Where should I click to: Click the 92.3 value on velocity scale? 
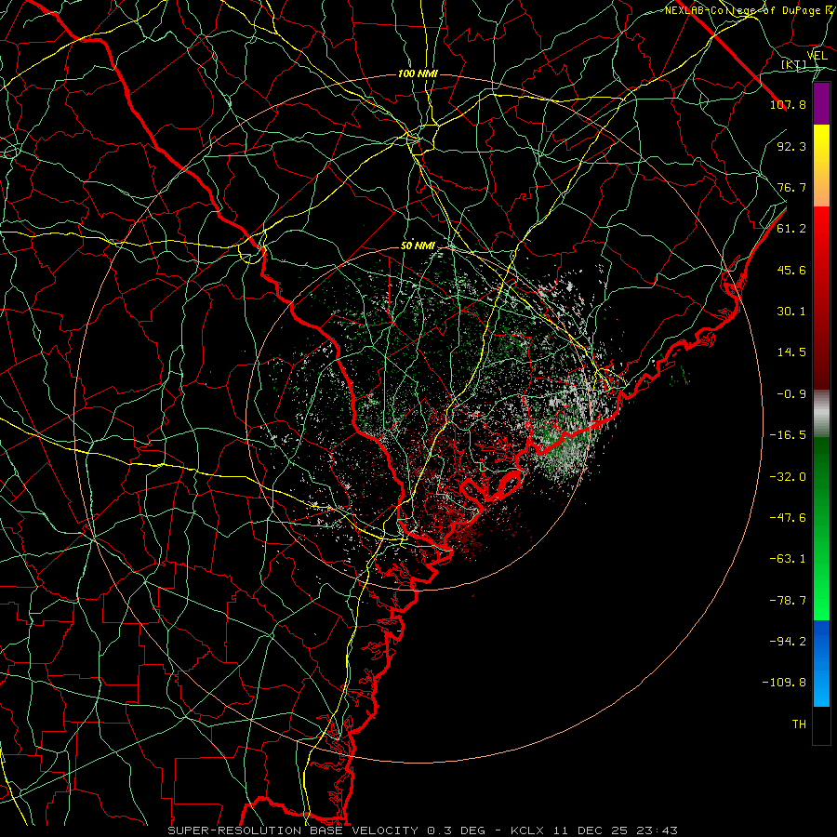(791, 146)
